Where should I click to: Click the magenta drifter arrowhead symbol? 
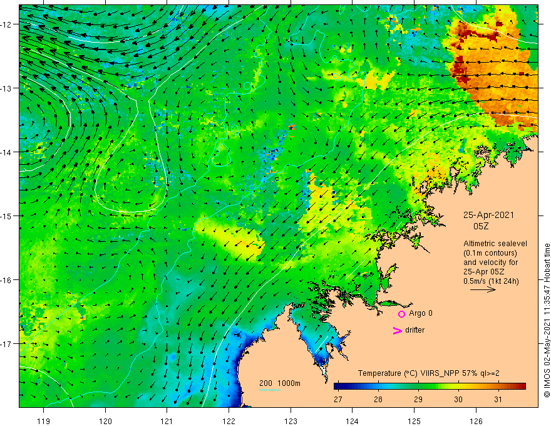pyautogui.click(x=397, y=330)
